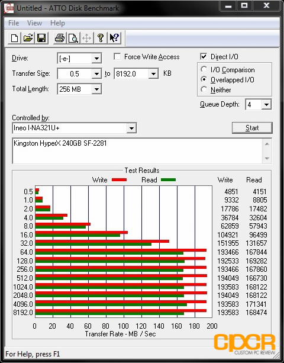
Task: Click the yellow question mark About icon
Action: [x=101, y=38]
